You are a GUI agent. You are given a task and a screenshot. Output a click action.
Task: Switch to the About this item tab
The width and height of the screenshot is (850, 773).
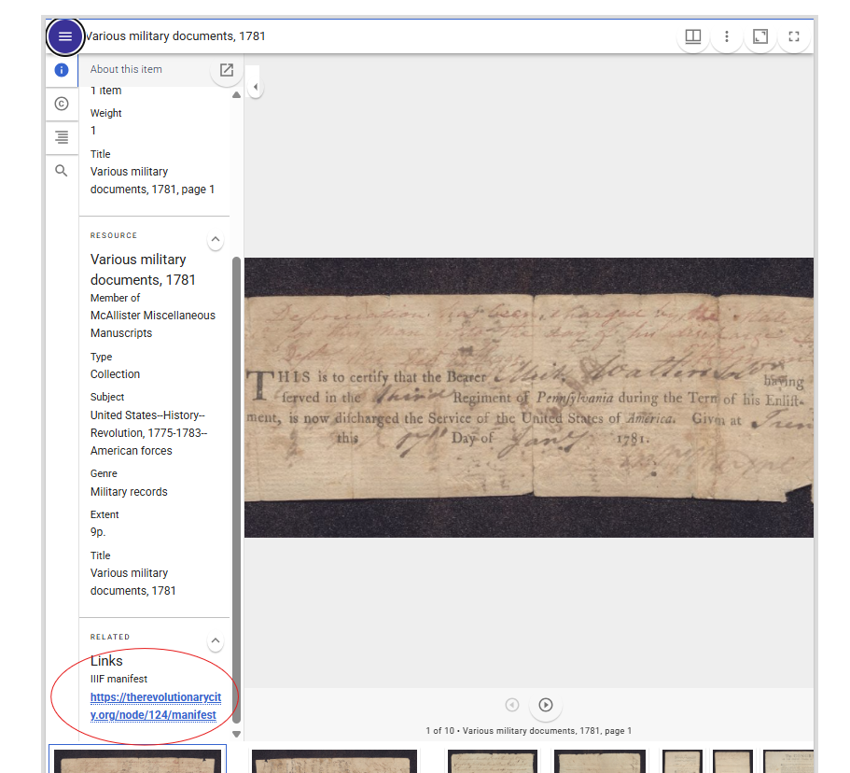click(x=126, y=69)
